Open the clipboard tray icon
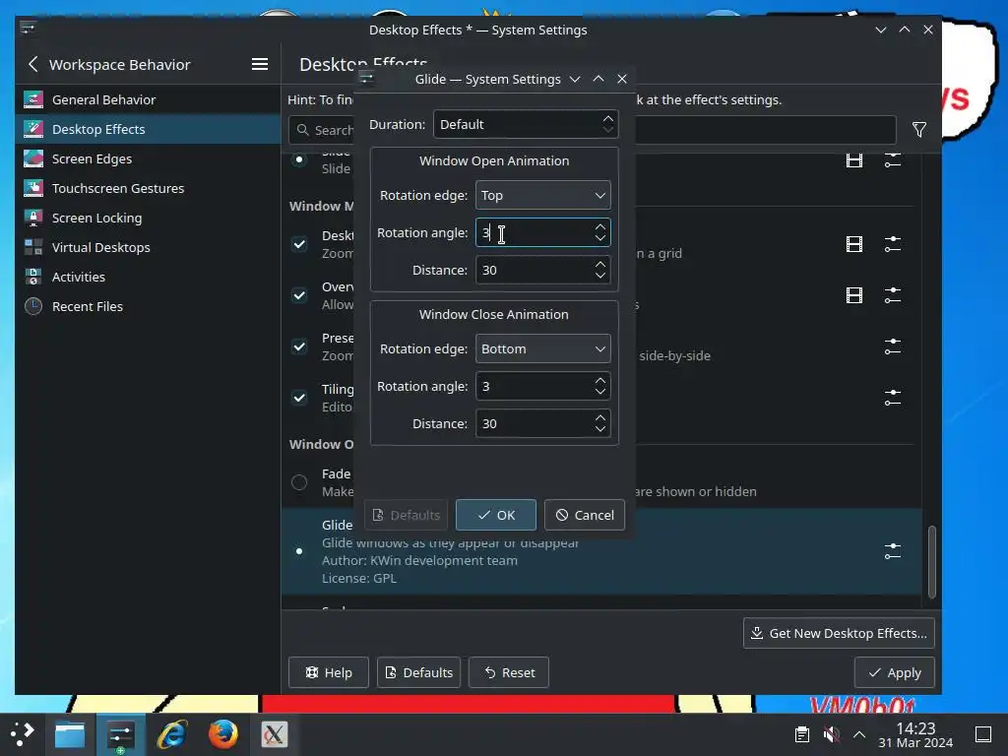The image size is (1008, 756). (801, 734)
